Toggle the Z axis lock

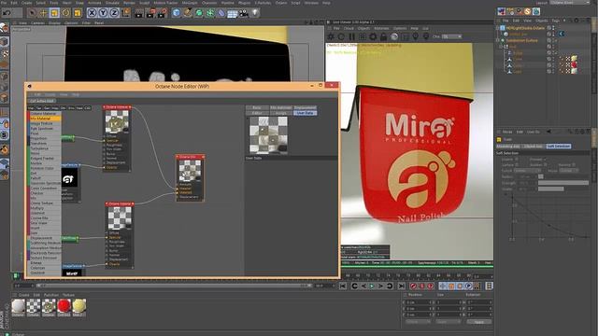[x=114, y=13]
